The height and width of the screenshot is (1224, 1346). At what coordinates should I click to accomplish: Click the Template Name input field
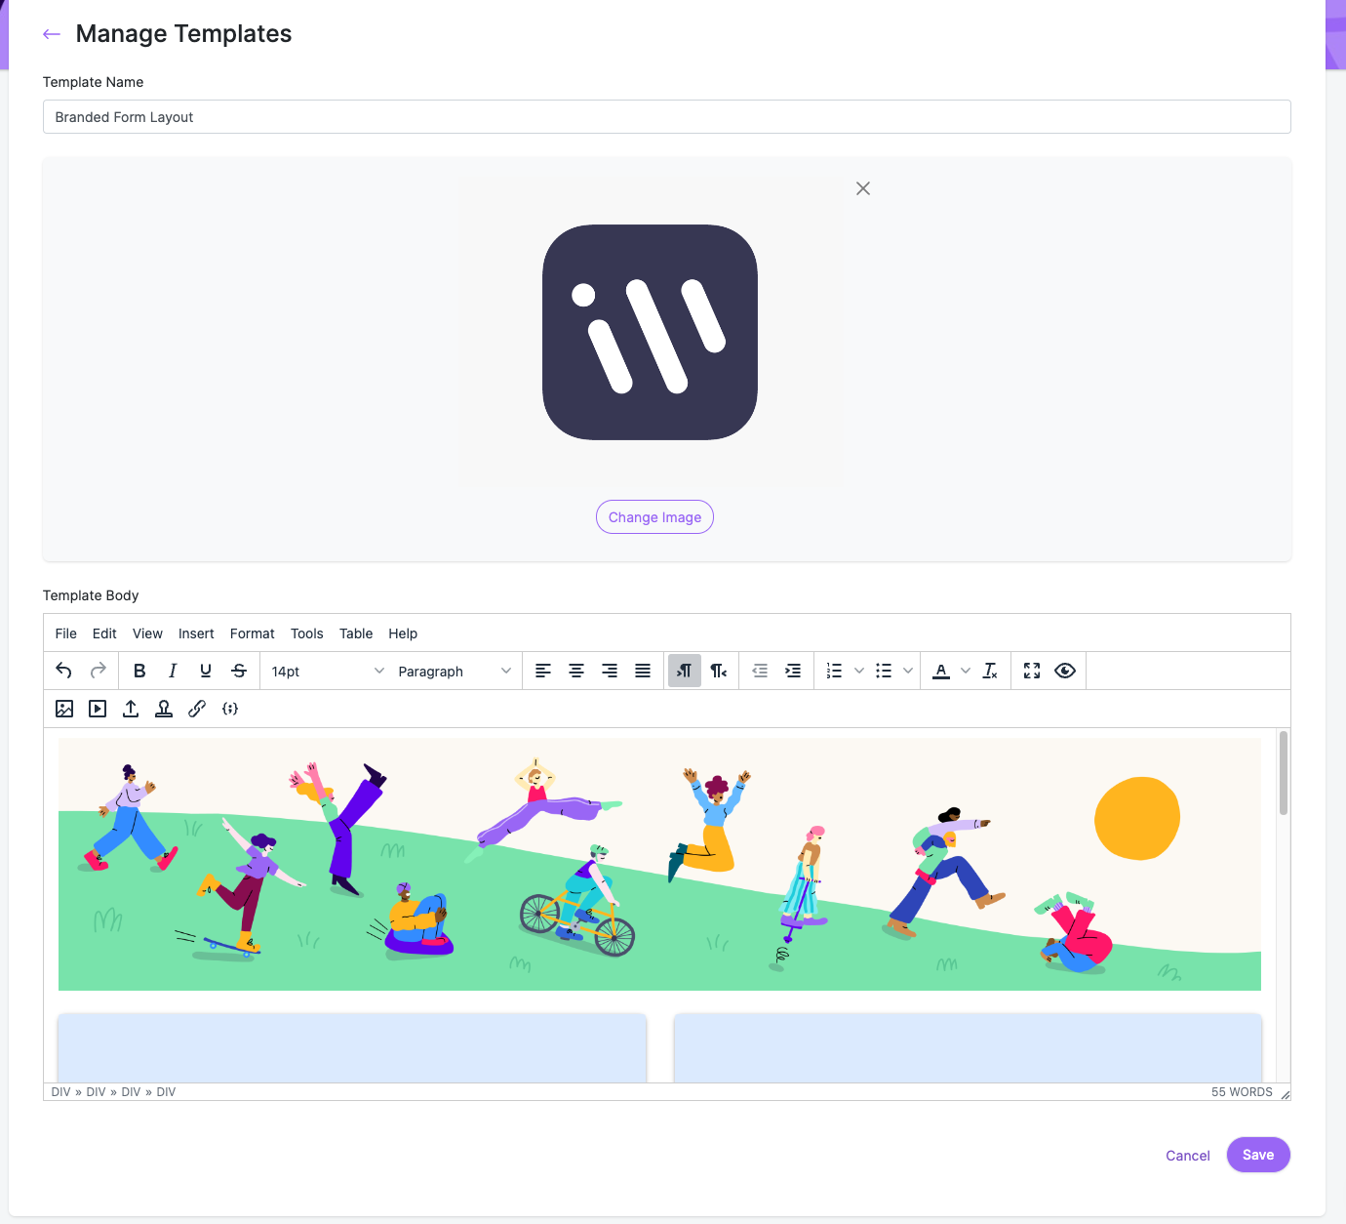pos(667,117)
